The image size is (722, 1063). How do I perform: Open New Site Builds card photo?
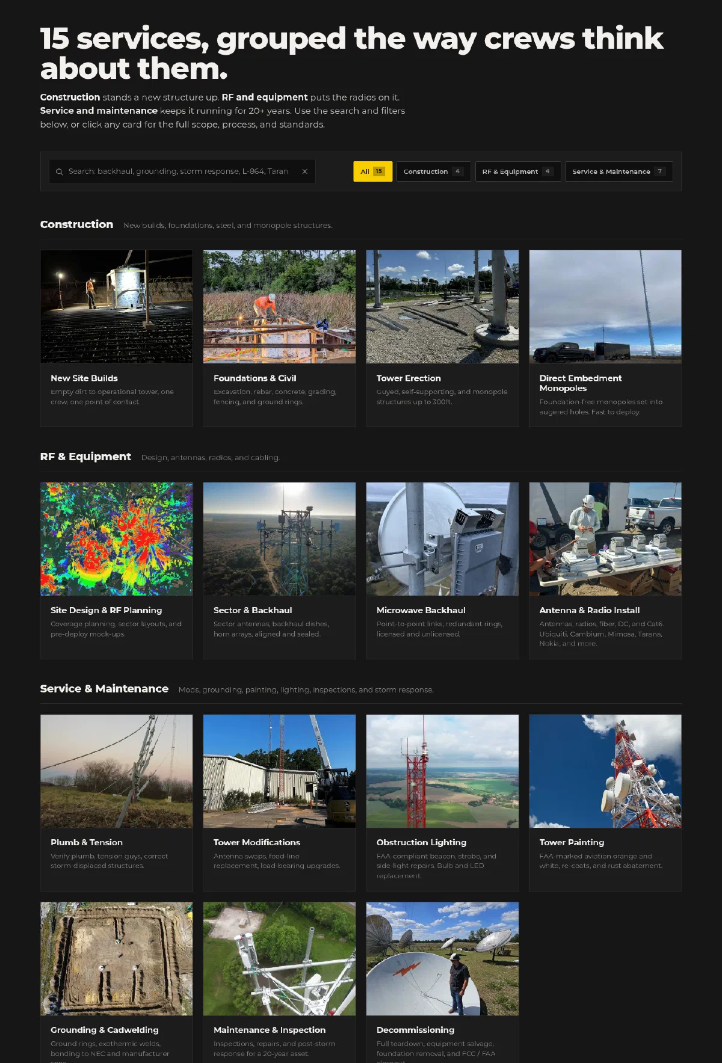pyautogui.click(x=117, y=307)
